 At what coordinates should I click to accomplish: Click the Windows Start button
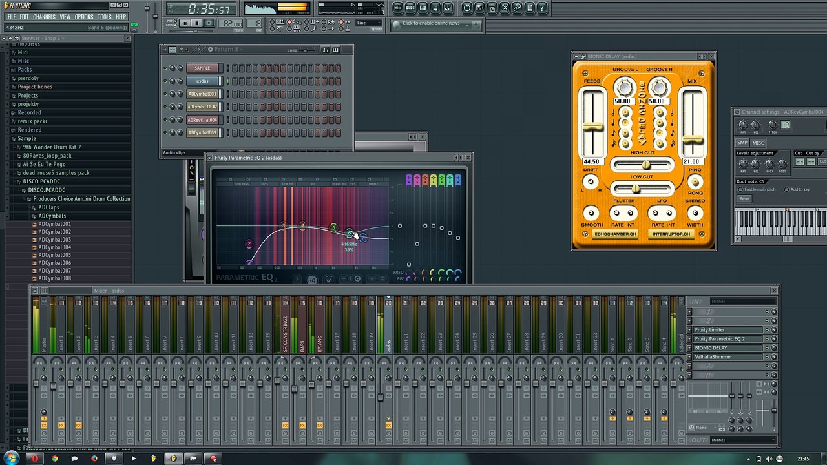click(12, 458)
